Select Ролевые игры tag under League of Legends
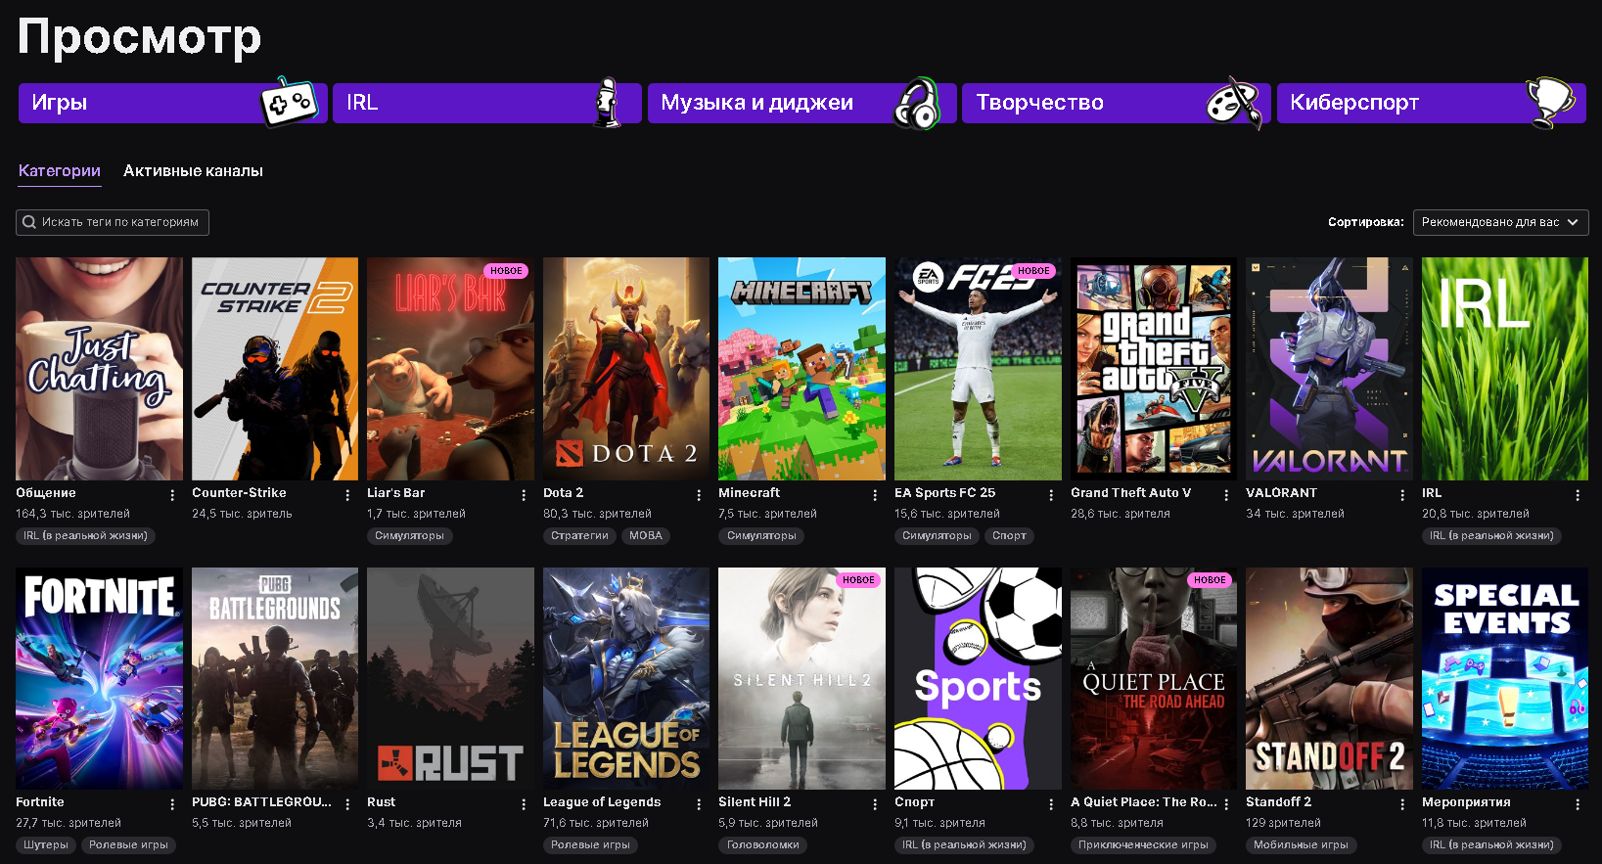Screen dimensions: 1602x864 click(590, 845)
